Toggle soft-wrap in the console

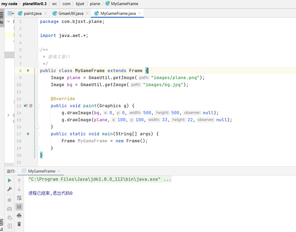coord(19,198)
